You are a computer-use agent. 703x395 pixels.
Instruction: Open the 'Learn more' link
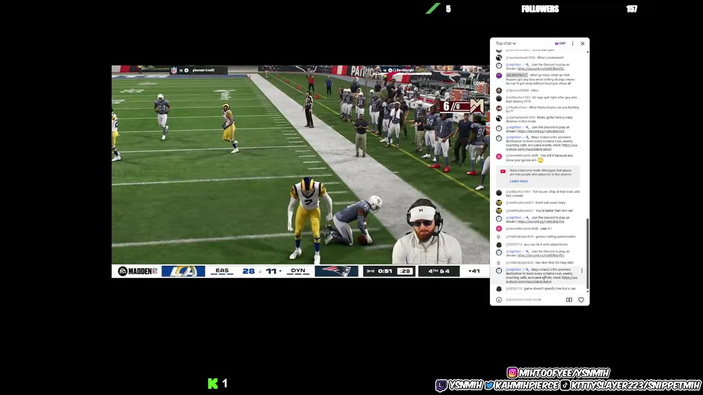pos(518,181)
